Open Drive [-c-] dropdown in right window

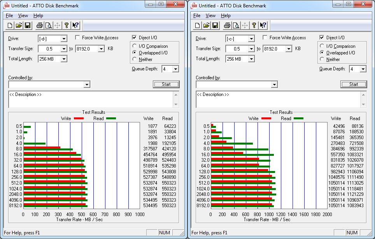tap(251, 39)
